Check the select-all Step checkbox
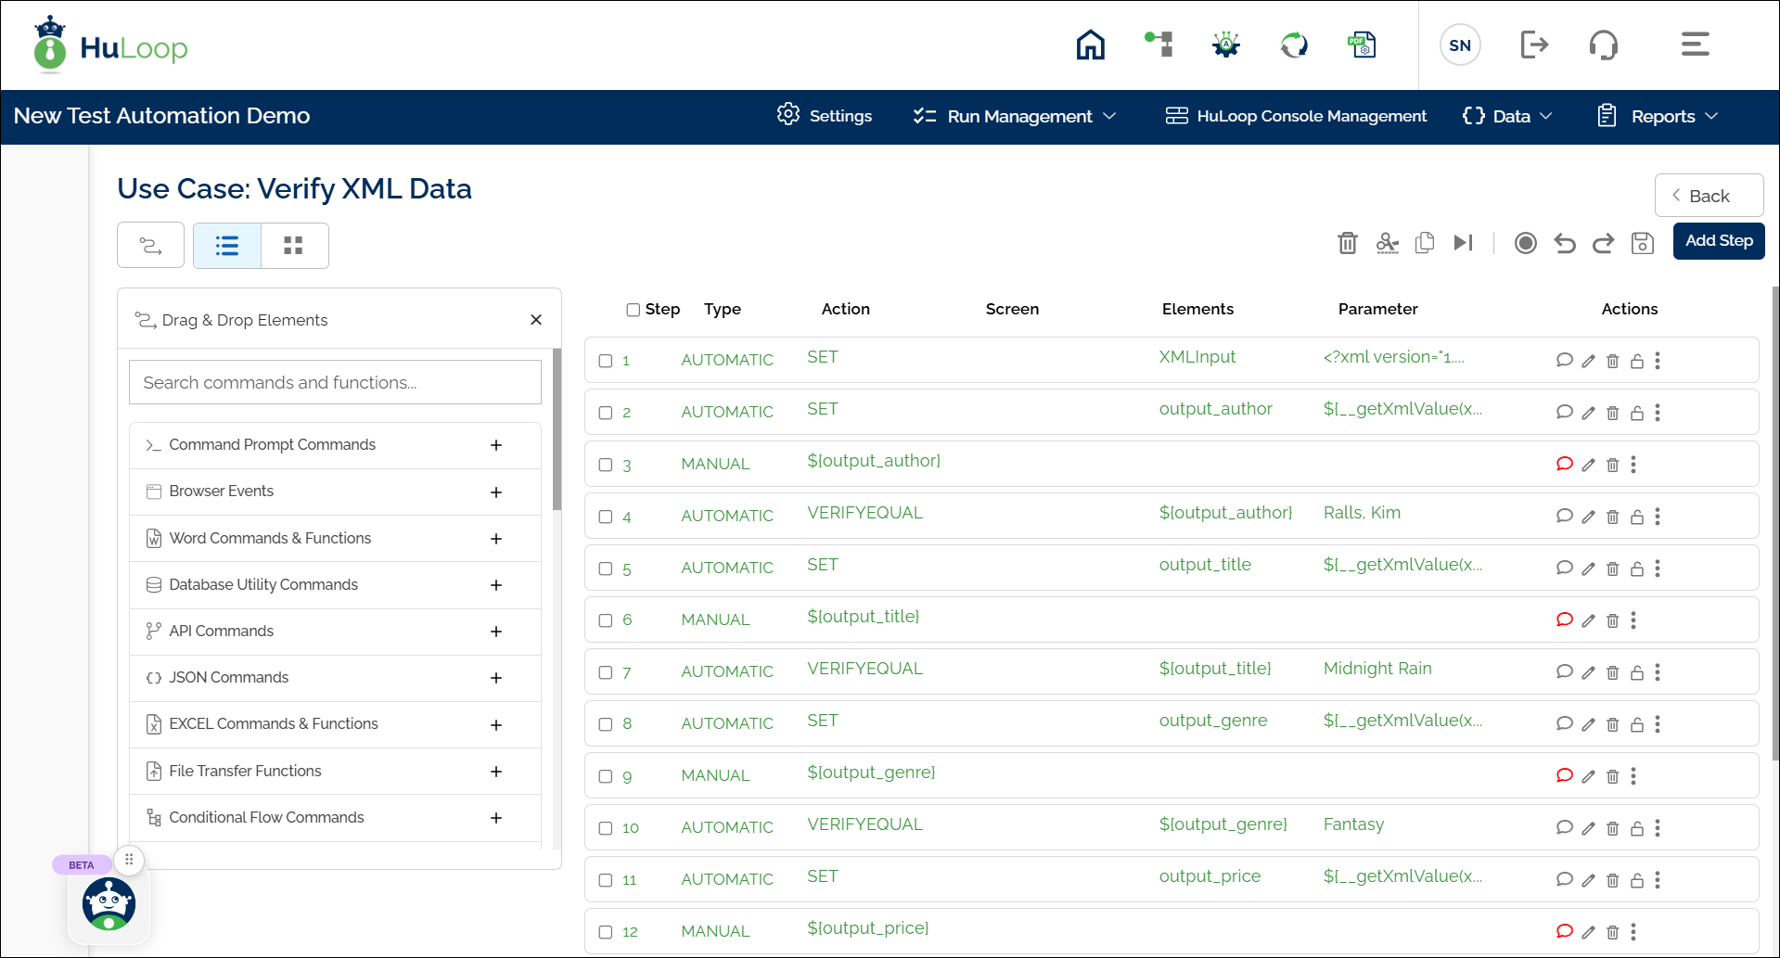Image resolution: width=1780 pixels, height=958 pixels. click(x=633, y=310)
